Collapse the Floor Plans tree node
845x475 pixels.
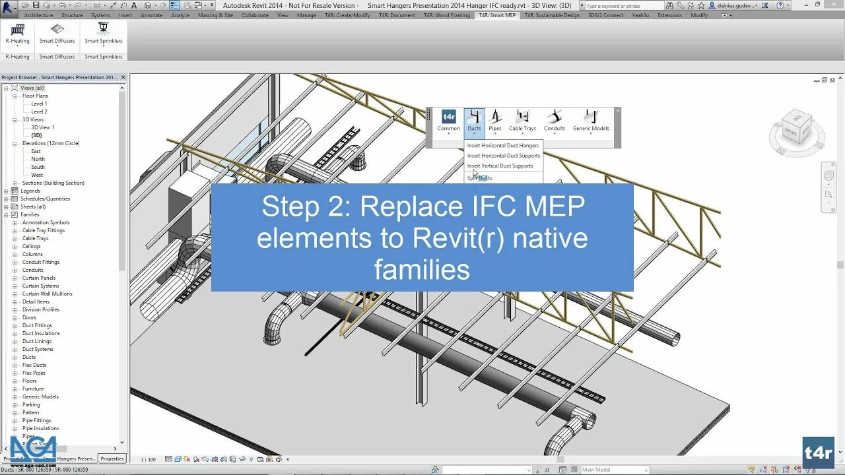tap(15, 96)
